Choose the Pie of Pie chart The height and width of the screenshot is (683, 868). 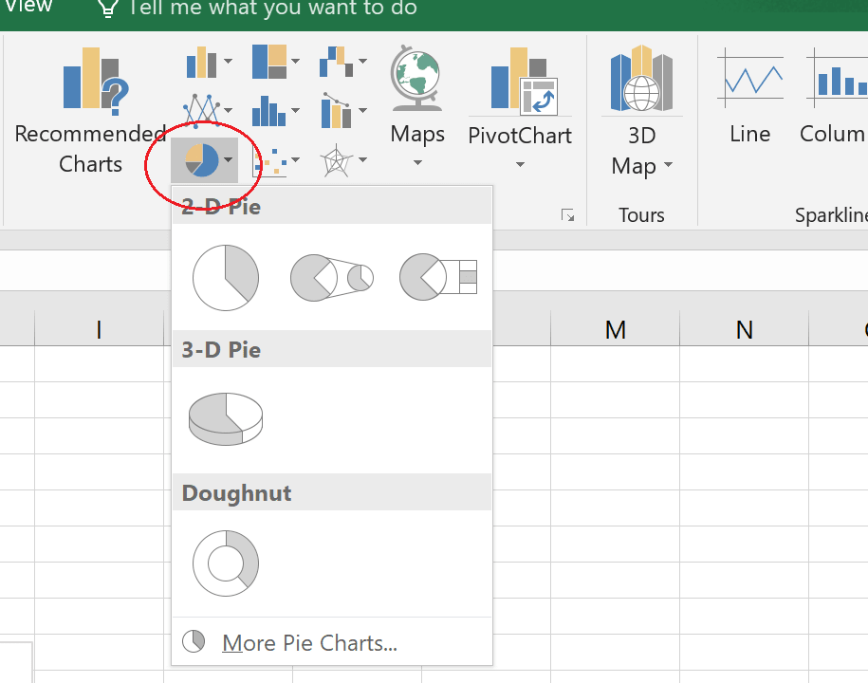[x=331, y=278]
